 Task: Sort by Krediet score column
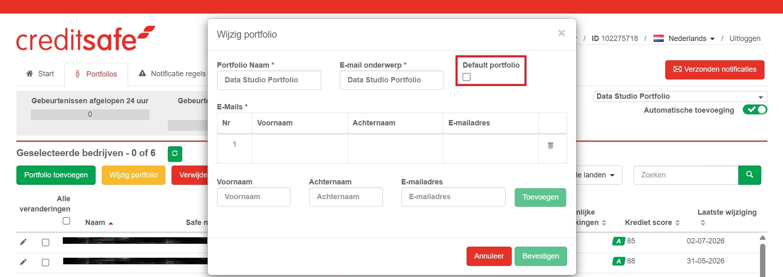pos(652,223)
